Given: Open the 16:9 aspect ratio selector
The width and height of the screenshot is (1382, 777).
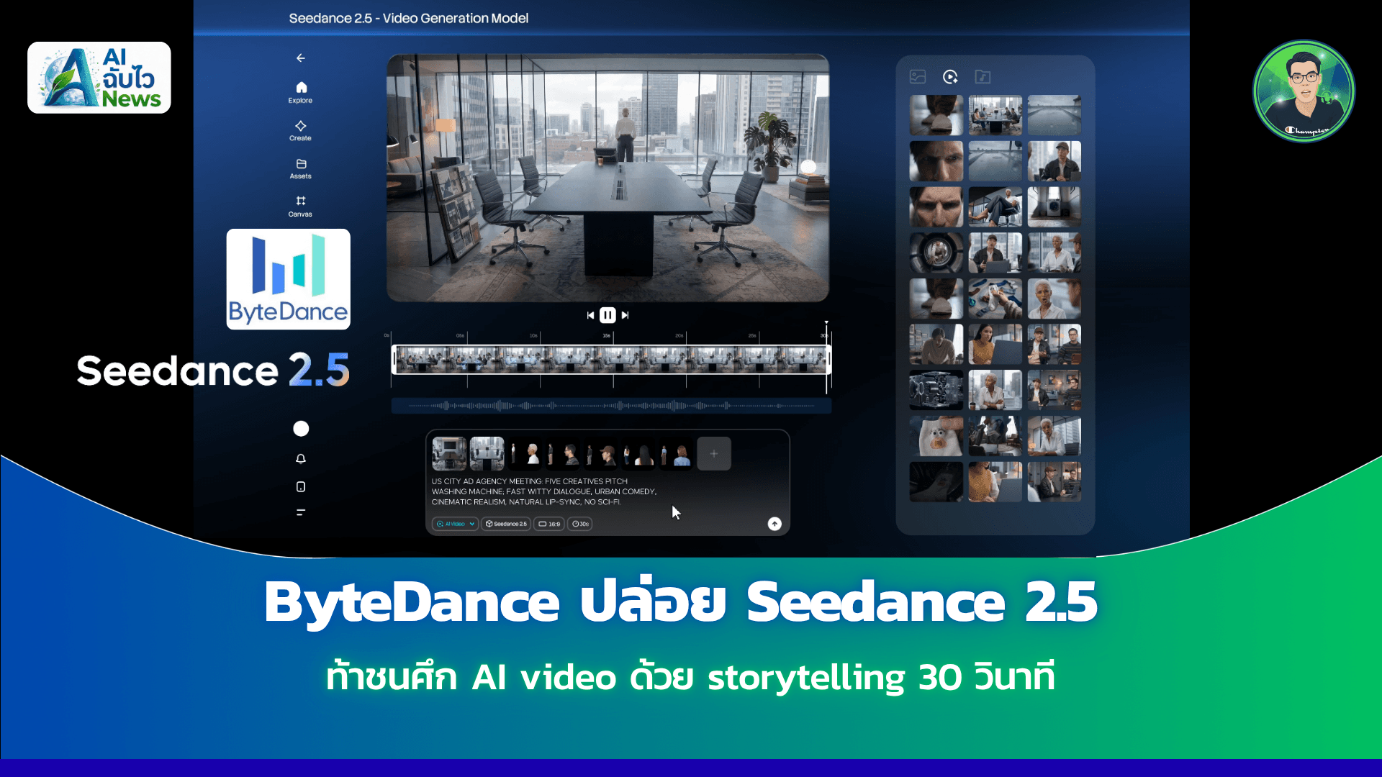Looking at the screenshot, I should click(x=549, y=524).
